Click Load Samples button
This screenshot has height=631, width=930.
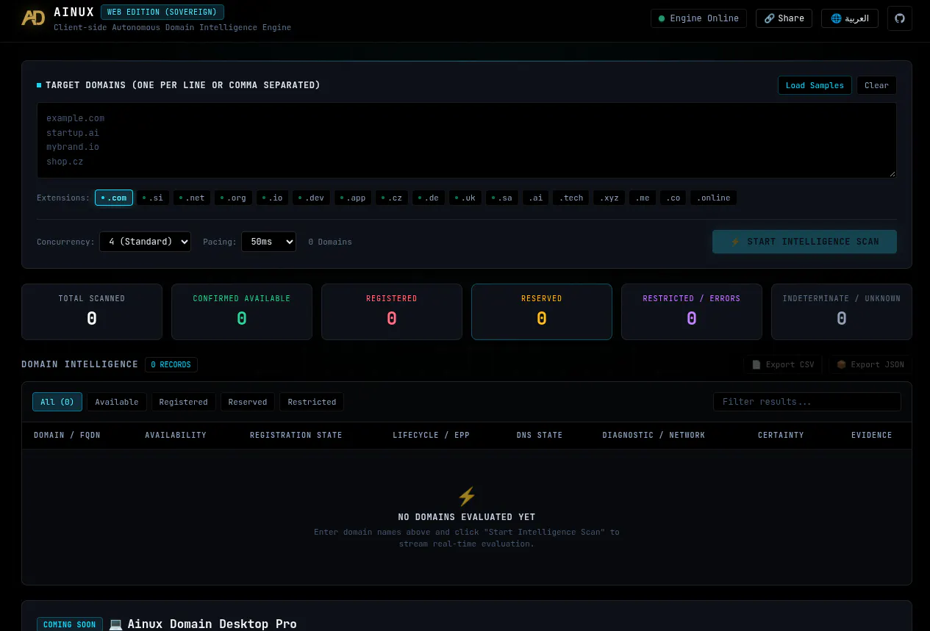[815, 85]
